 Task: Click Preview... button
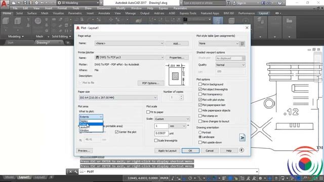coord(85,151)
